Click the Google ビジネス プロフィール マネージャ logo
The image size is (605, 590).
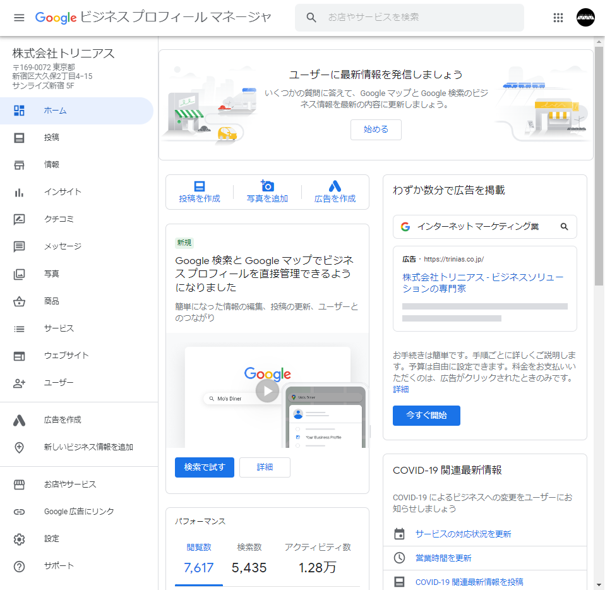pos(153,17)
